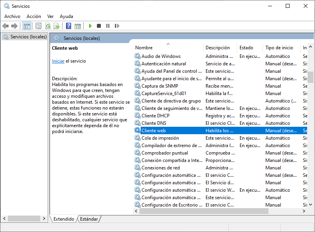The height and width of the screenshot is (232, 315).
Task: Select Servicios (locales) in the left tree
Action: [x=28, y=37]
